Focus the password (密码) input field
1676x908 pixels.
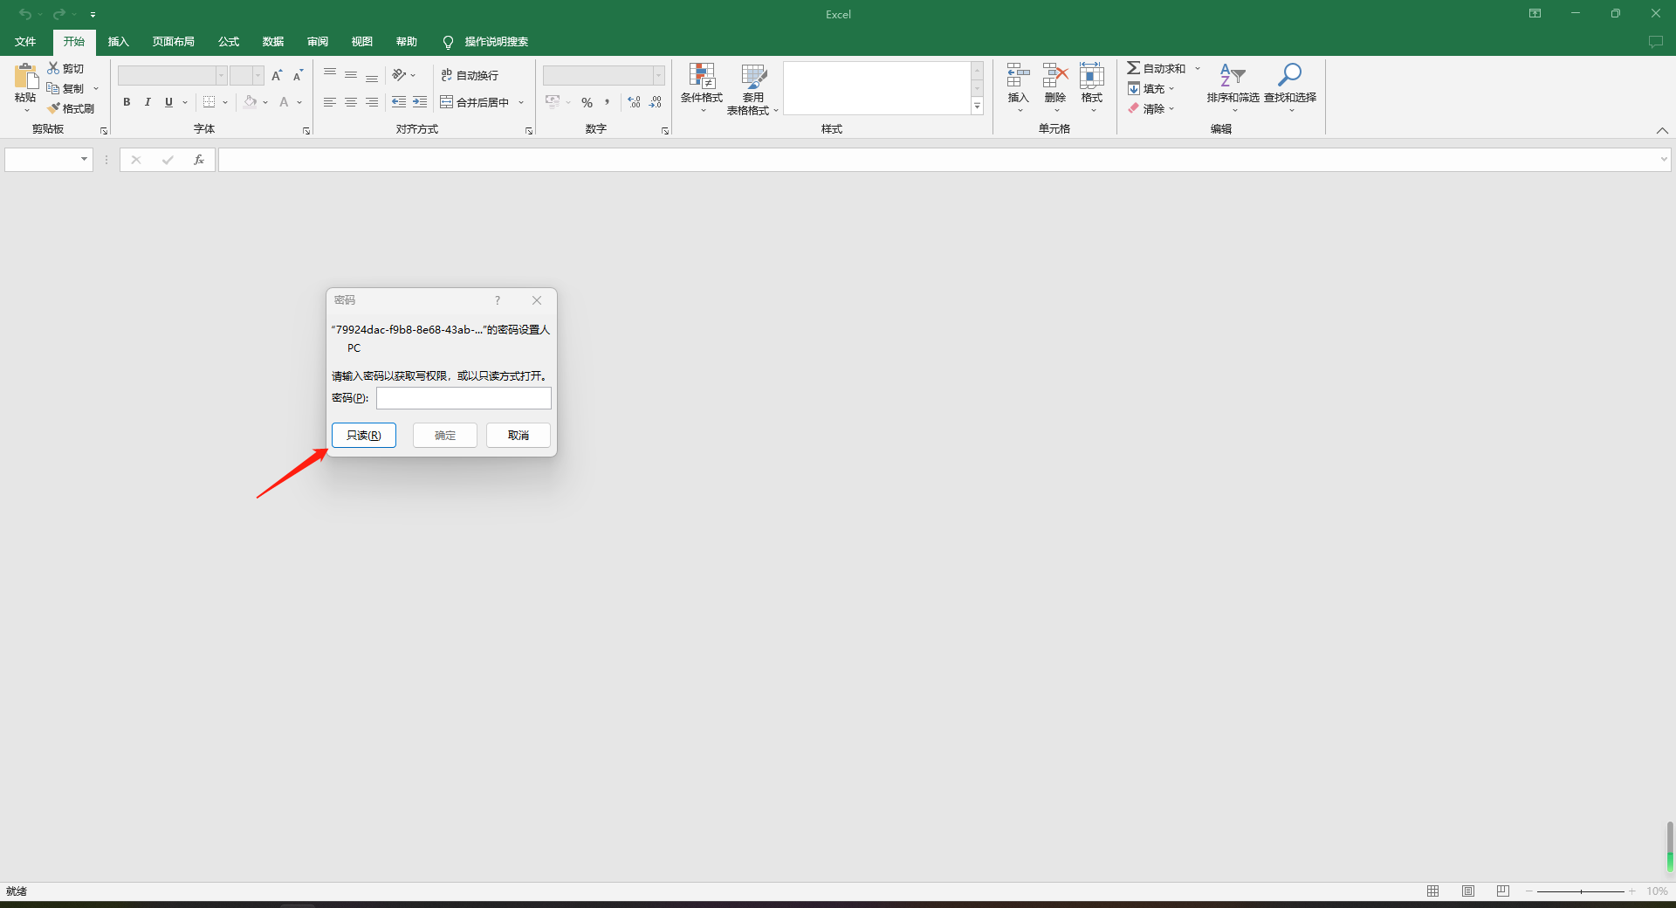[464, 398]
